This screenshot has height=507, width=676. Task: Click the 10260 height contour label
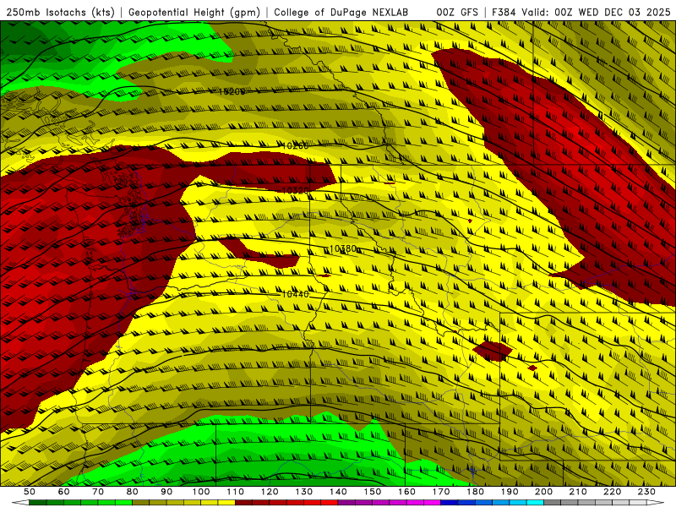click(x=295, y=146)
